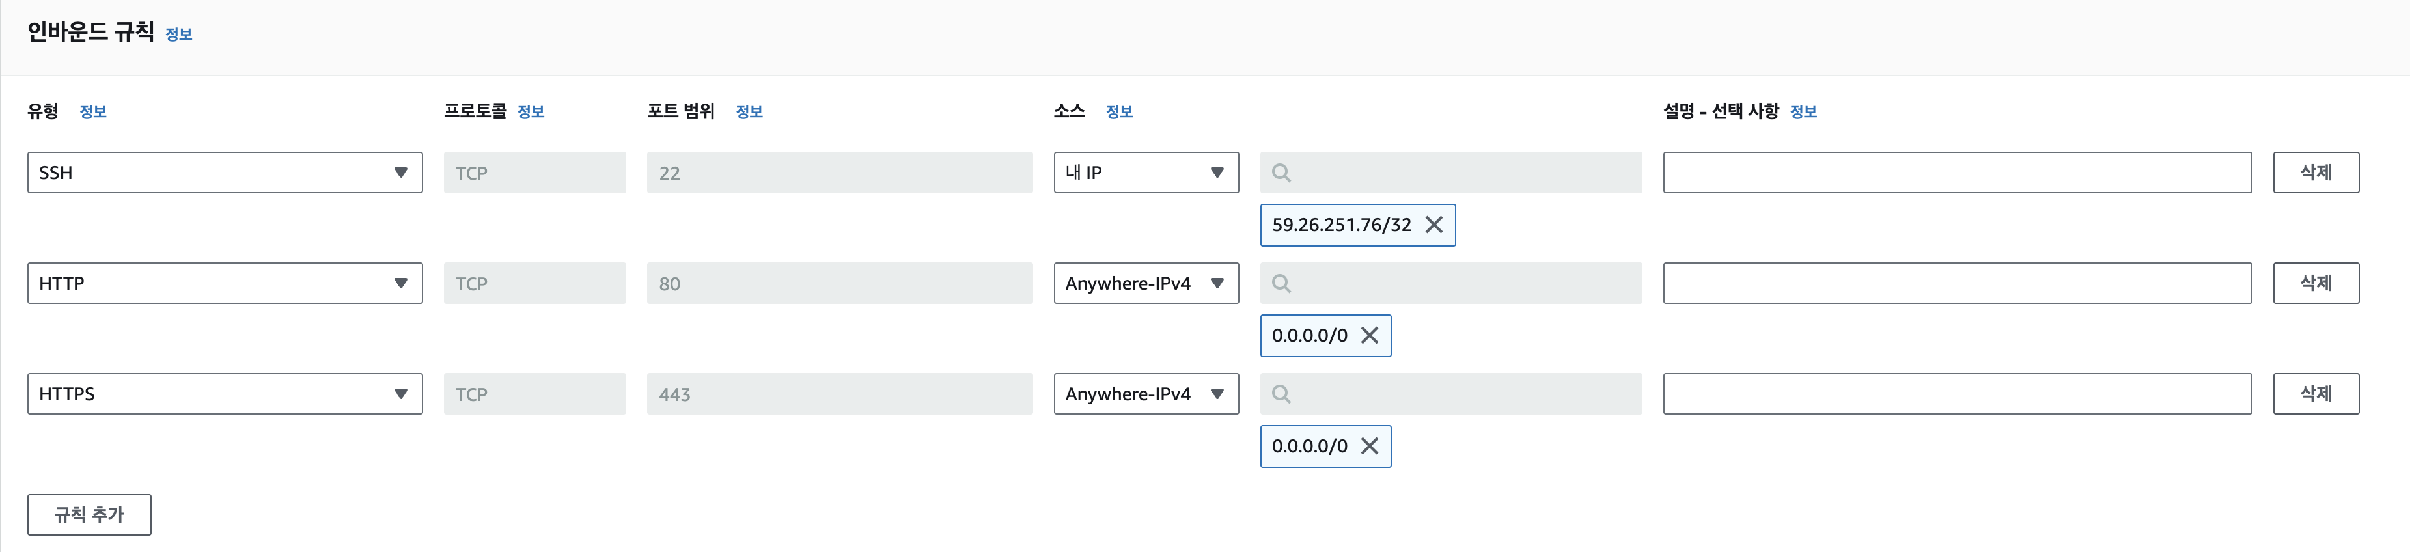Image resolution: width=2410 pixels, height=552 pixels.
Task: Open the SSH type dropdown
Action: 225,172
